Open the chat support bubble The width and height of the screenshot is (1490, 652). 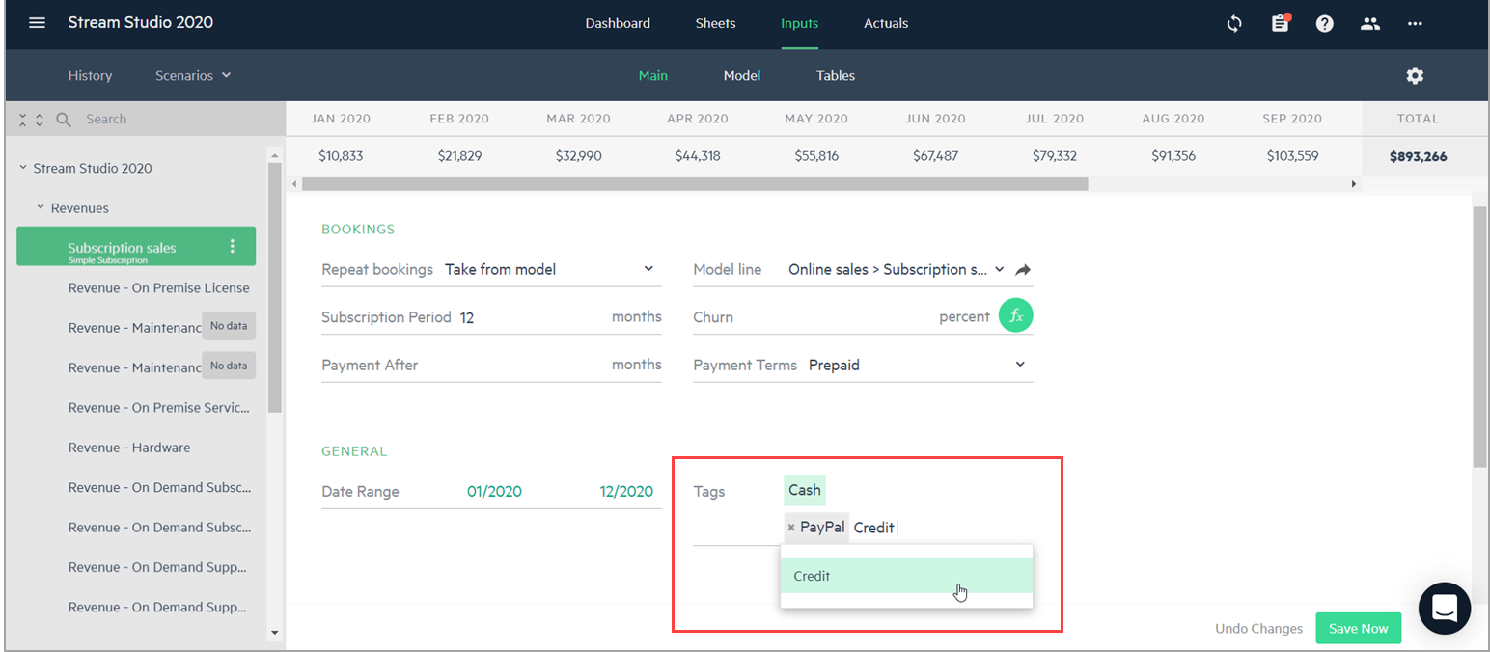click(x=1444, y=608)
